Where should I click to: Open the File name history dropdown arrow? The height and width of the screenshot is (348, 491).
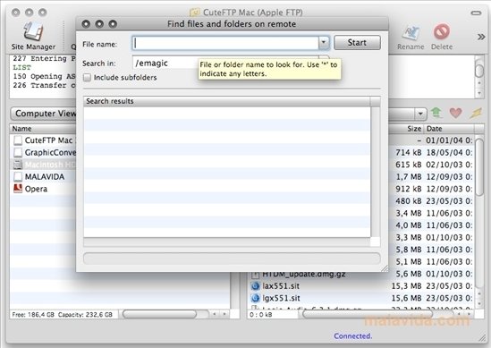point(324,43)
